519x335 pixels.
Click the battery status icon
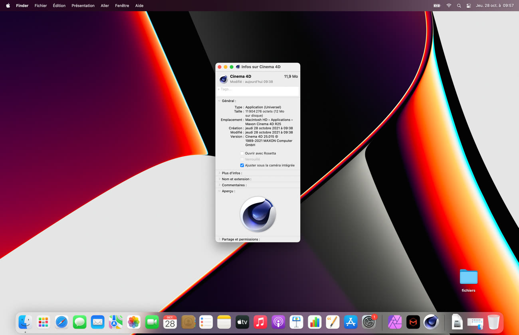[x=437, y=6]
